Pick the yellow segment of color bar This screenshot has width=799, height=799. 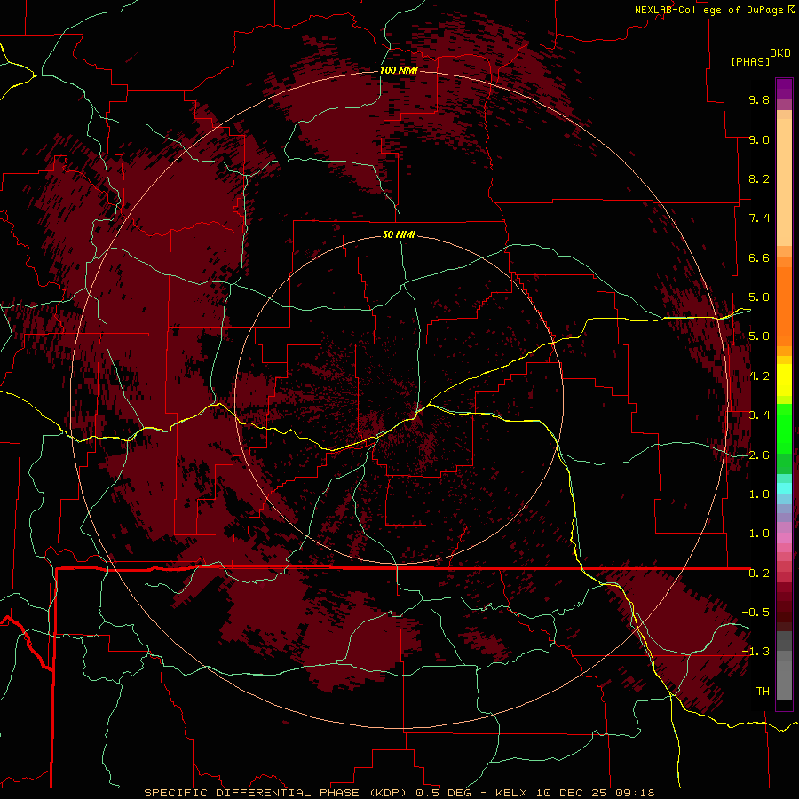click(x=784, y=380)
